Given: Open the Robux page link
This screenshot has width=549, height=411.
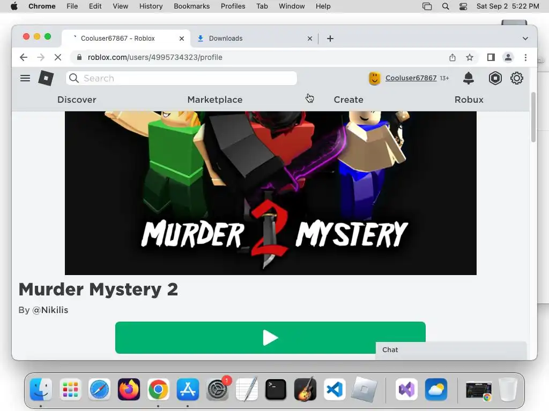Looking at the screenshot, I should pyautogui.click(x=469, y=100).
